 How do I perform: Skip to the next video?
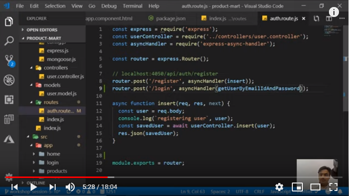53,187
